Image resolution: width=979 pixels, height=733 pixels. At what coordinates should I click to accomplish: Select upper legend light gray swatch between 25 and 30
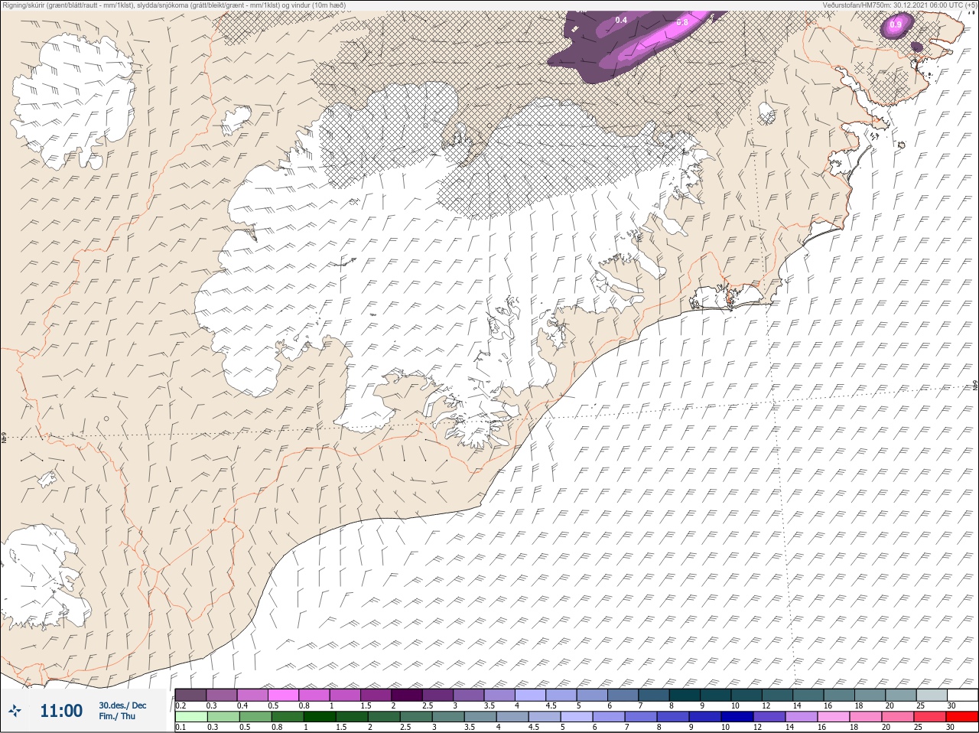(931, 695)
